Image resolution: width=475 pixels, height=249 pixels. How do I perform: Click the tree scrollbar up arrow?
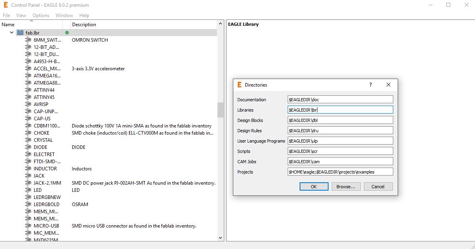(220, 24)
